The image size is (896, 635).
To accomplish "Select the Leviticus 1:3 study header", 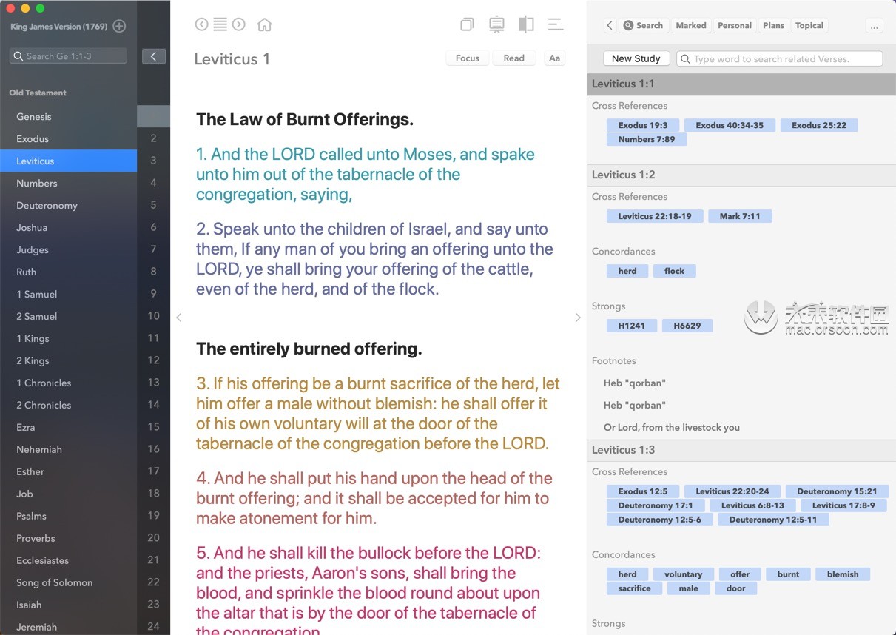I will point(741,450).
